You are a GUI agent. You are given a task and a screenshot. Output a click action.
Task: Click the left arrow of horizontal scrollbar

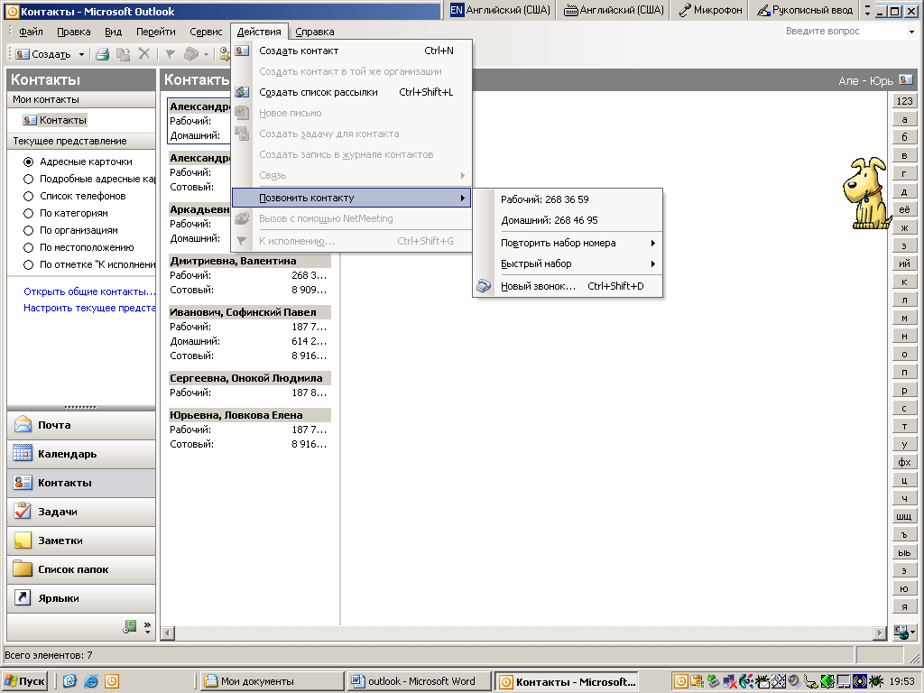tap(168, 633)
